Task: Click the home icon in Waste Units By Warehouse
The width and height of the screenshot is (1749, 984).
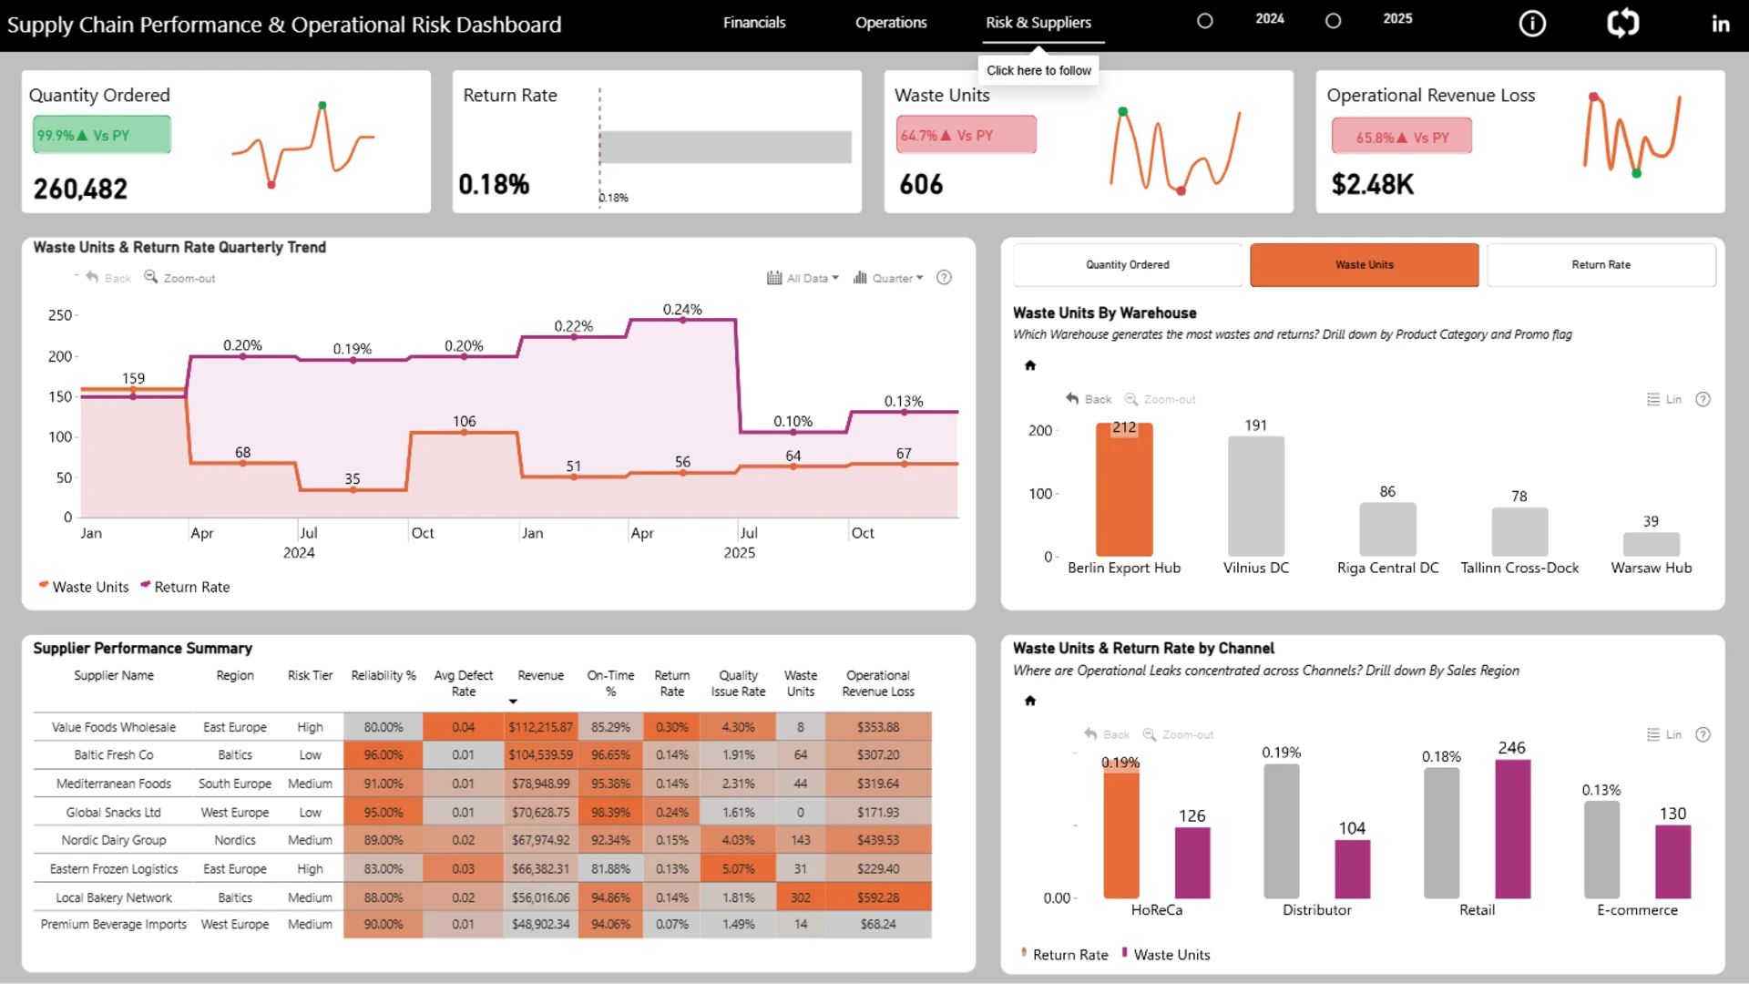Action: (1030, 365)
